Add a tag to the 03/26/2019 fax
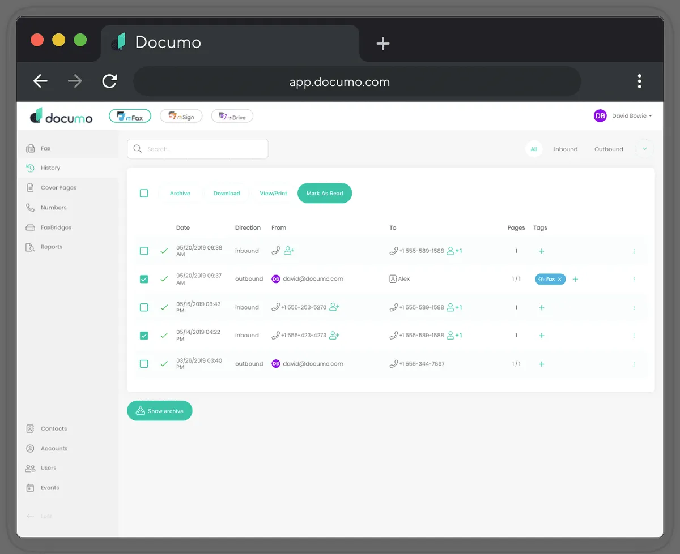680x554 pixels. tap(541, 364)
